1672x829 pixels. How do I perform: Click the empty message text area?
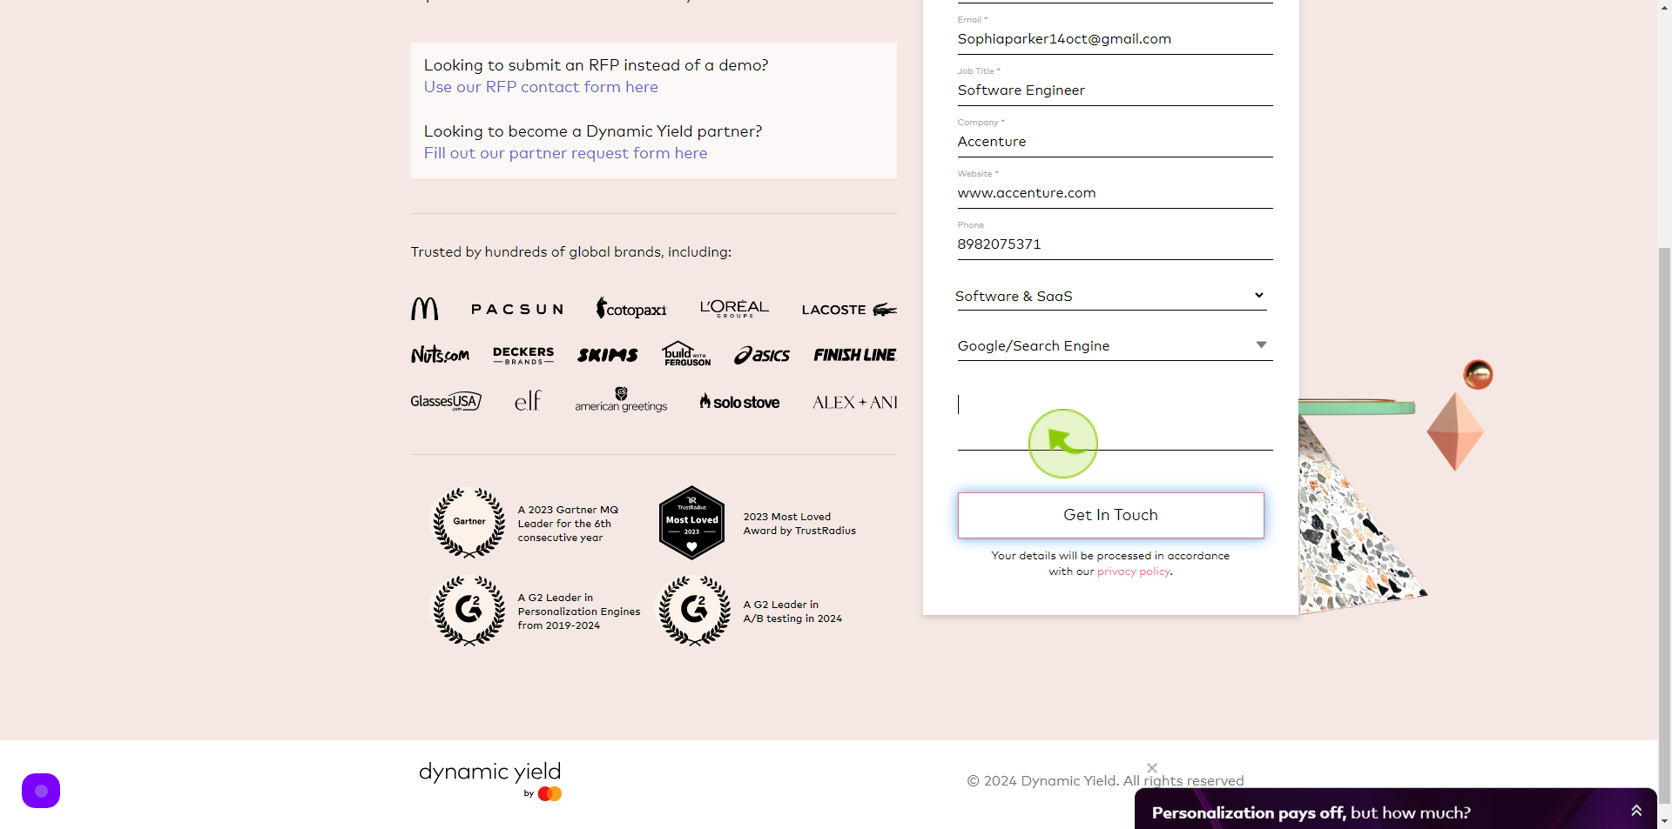(1116, 418)
